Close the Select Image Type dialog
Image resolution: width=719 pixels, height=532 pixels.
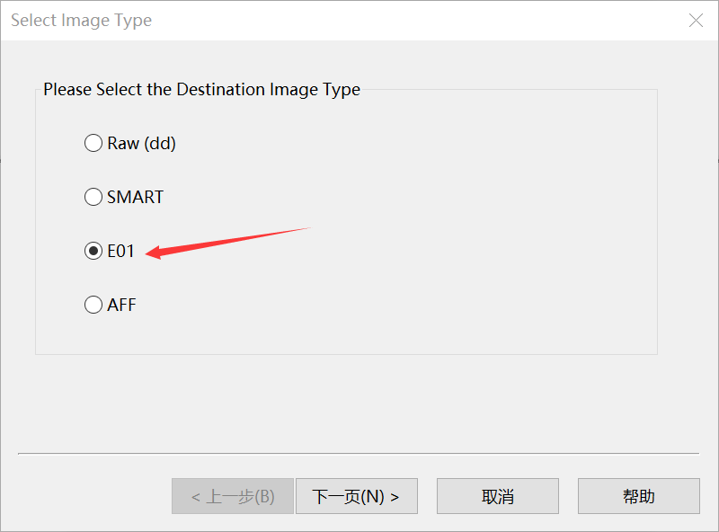click(696, 21)
